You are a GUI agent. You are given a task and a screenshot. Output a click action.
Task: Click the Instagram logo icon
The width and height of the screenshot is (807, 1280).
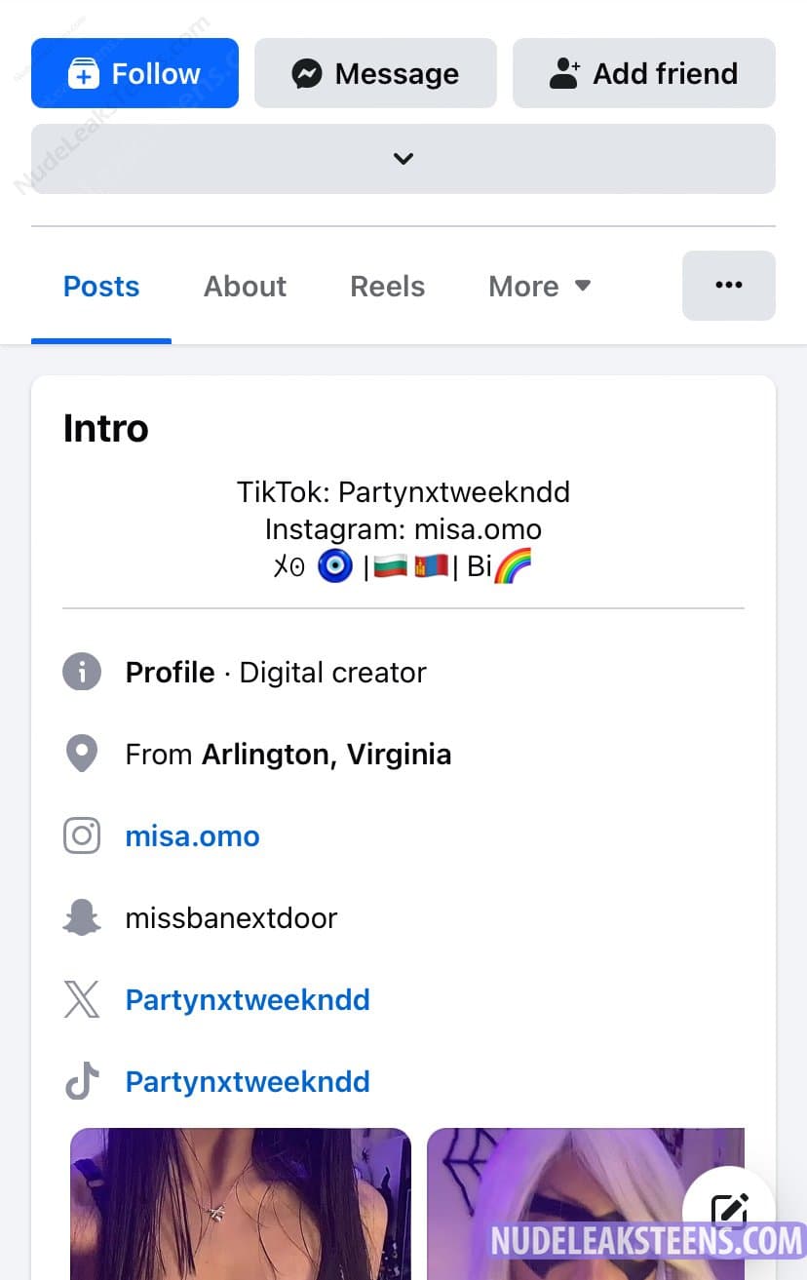tap(82, 836)
